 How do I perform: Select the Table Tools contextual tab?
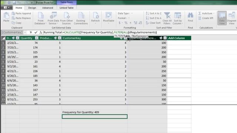[x=67, y=2]
